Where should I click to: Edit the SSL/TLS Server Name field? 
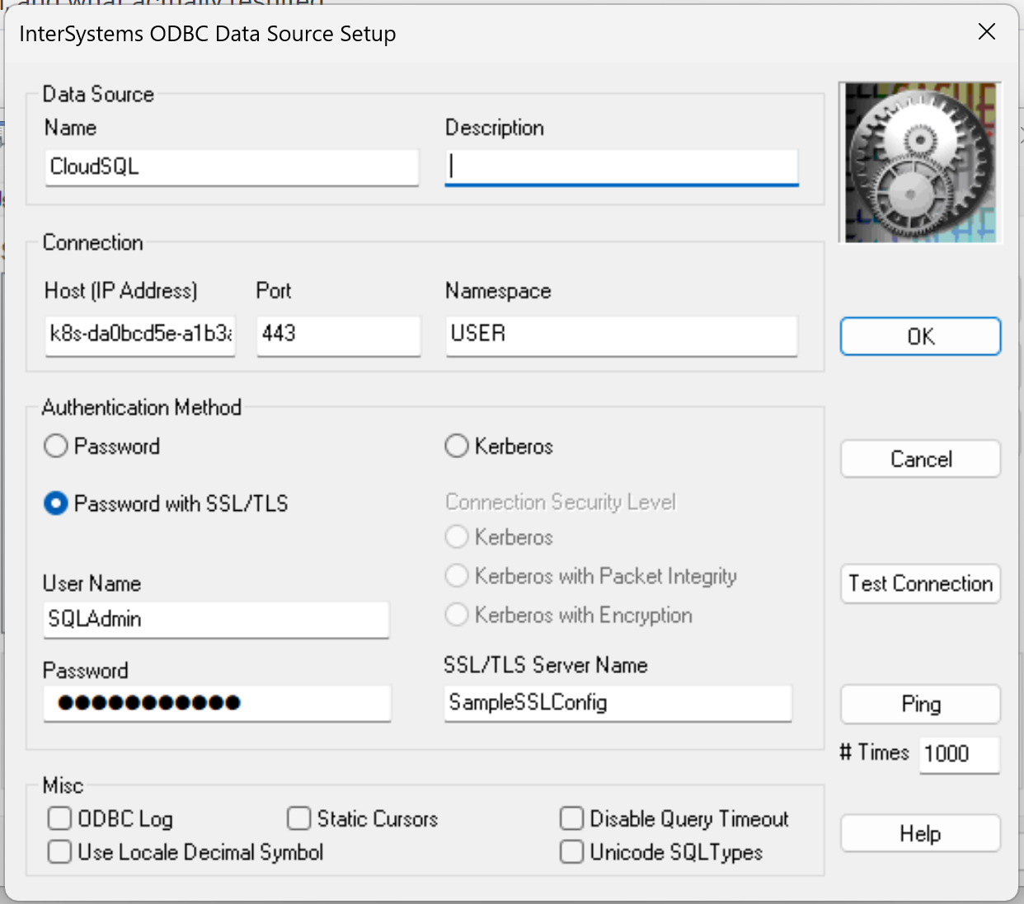618,703
